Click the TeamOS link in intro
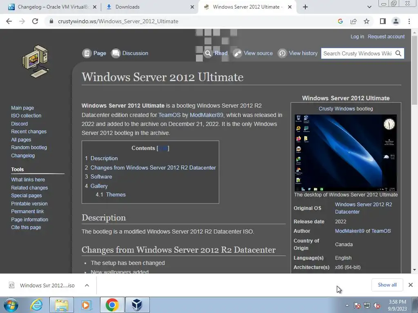The width and height of the screenshot is (418, 313). tap(169, 115)
